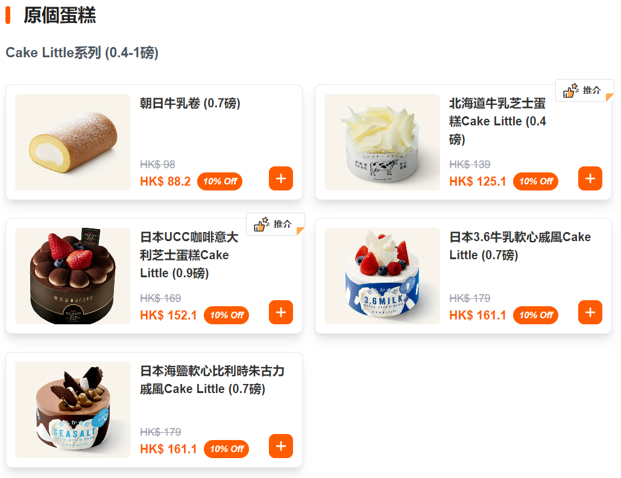The height and width of the screenshot is (478, 621).
Task: Open 日本UCC咖啡意大利芝士蛋糕 title link
Action: click(189, 255)
